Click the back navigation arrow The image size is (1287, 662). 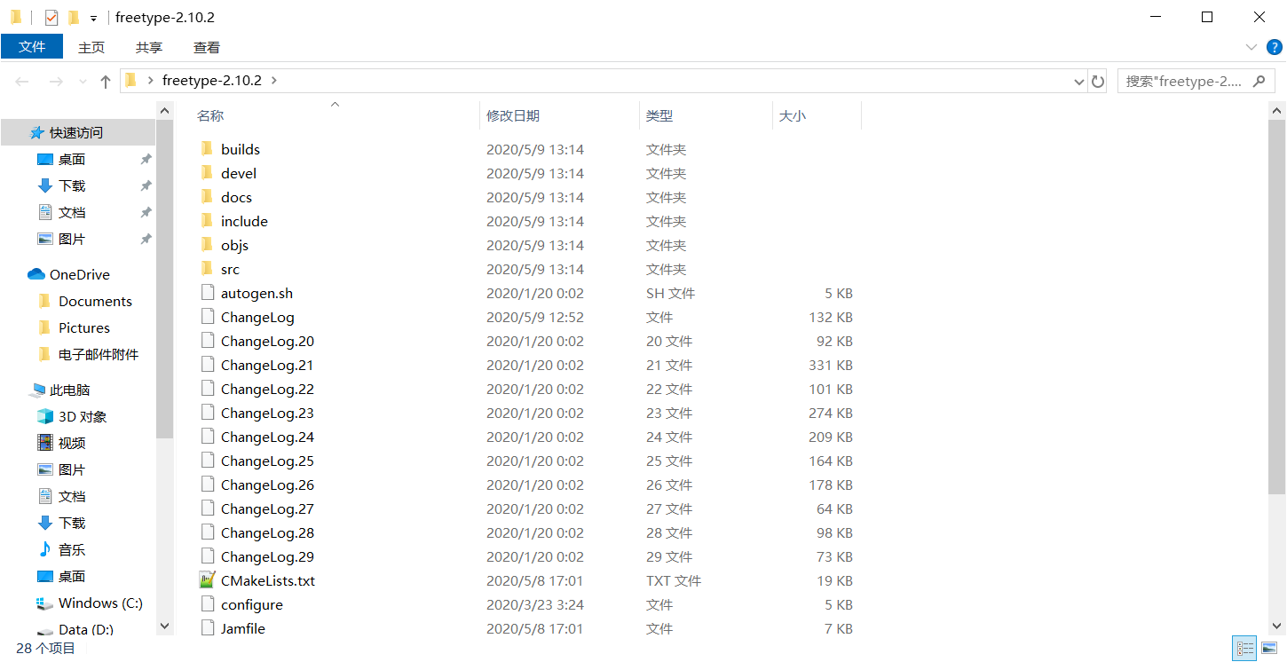pyautogui.click(x=22, y=81)
